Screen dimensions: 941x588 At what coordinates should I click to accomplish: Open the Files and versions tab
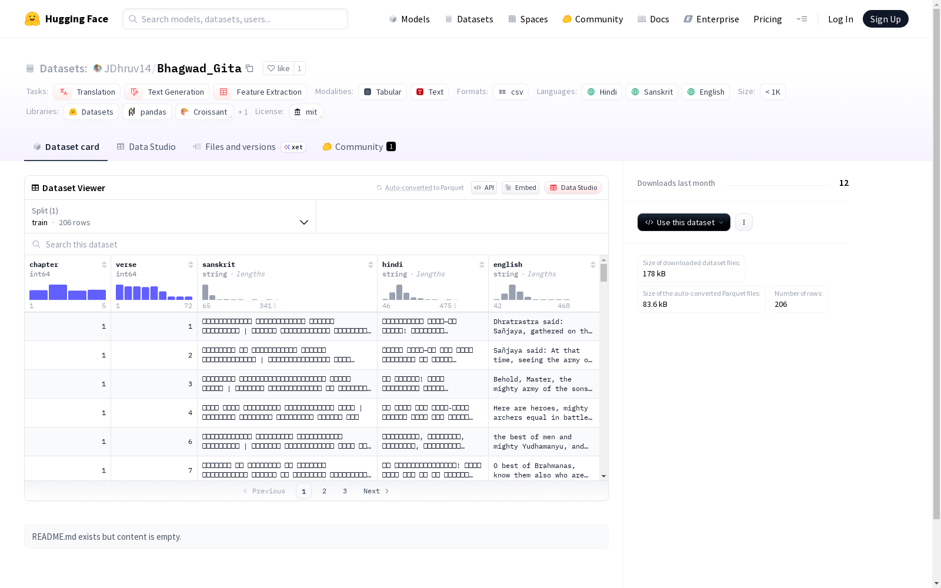[249, 147]
